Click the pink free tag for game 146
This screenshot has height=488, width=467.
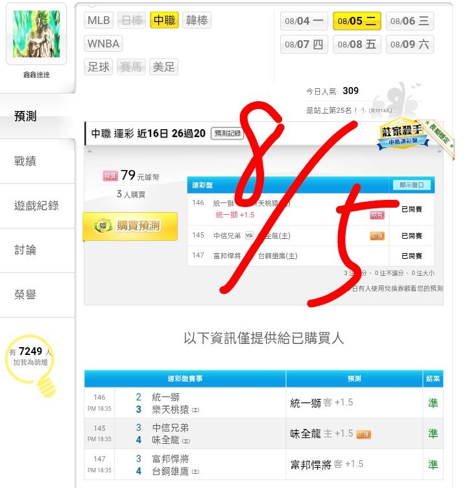coord(377,215)
